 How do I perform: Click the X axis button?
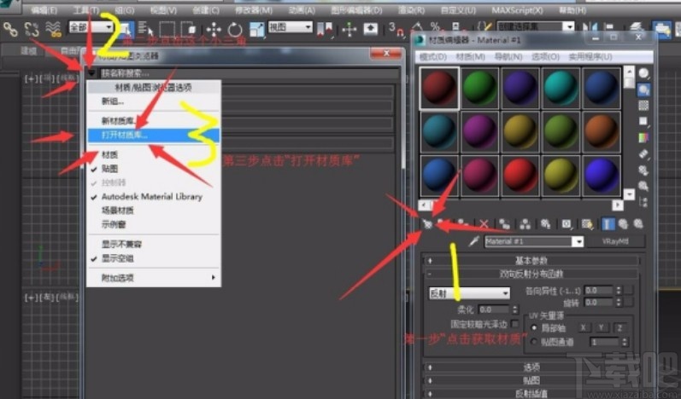click(584, 328)
